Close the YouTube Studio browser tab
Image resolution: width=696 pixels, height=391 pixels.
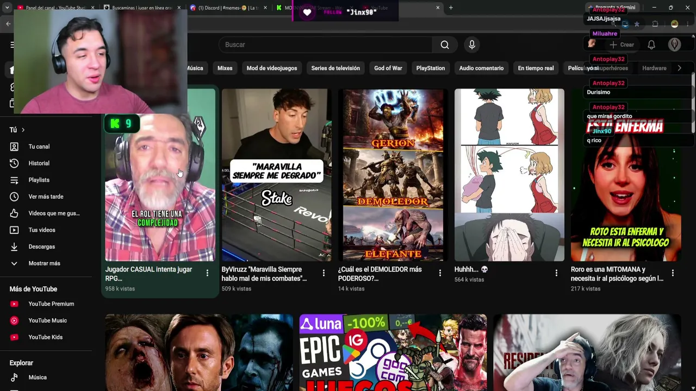click(x=92, y=8)
